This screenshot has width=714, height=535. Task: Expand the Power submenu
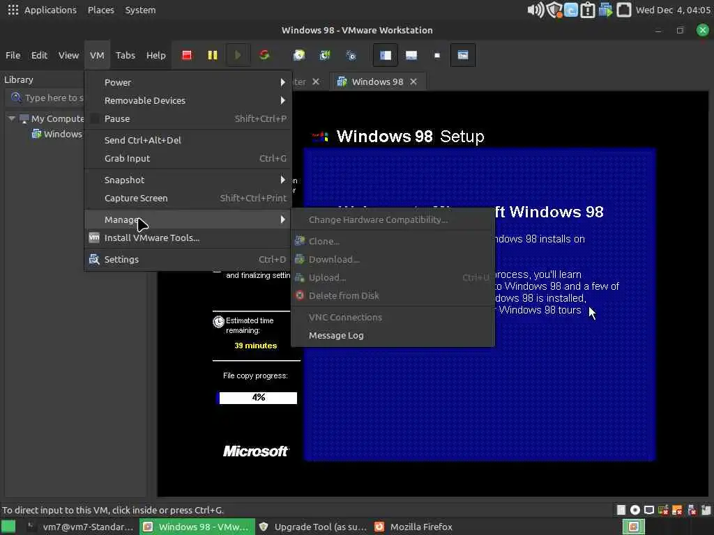pyautogui.click(x=283, y=82)
